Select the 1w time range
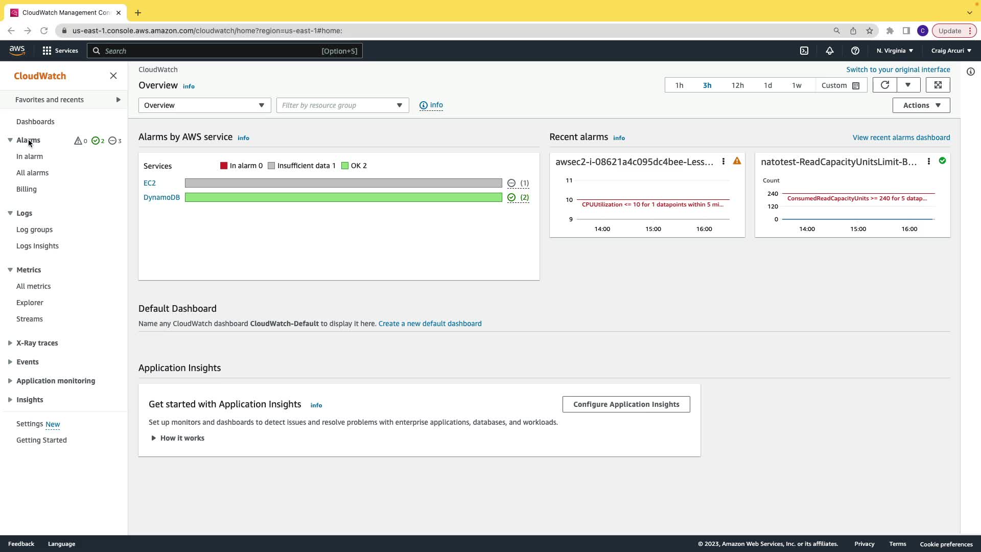Viewport: 981px width, 552px height. [x=797, y=85]
